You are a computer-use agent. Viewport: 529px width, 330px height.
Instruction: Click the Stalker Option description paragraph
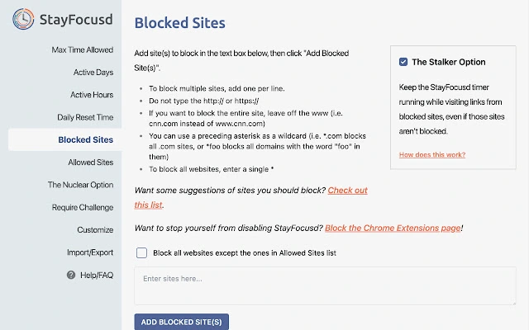[x=452, y=109]
